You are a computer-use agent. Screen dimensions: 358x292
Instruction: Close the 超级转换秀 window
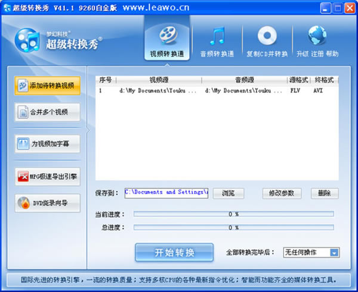350,8
